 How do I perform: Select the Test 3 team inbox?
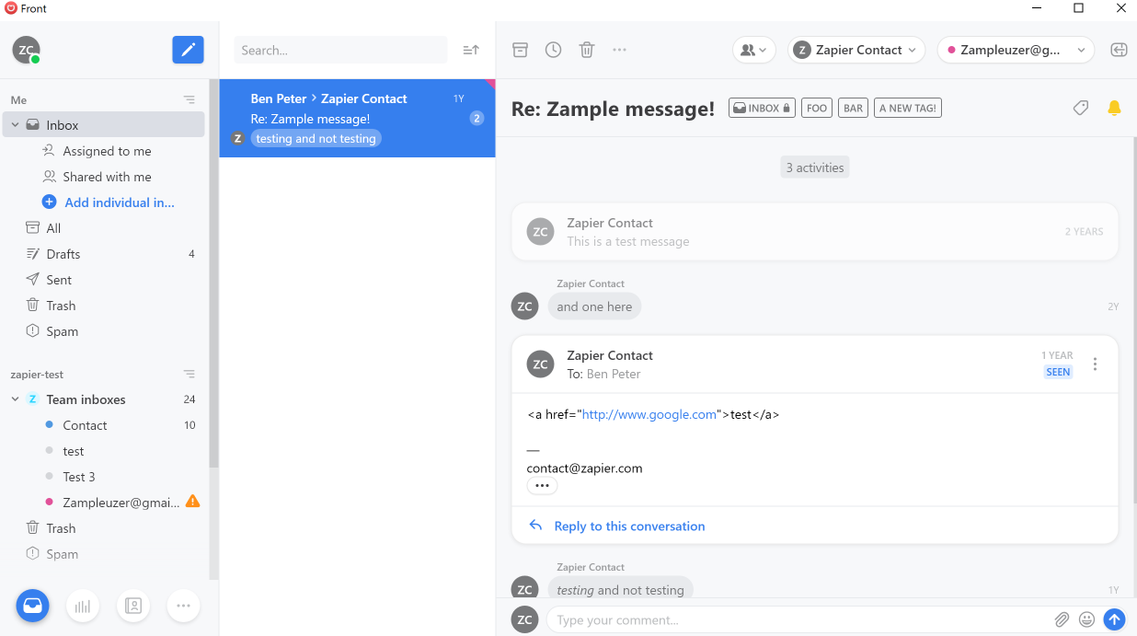(x=78, y=476)
